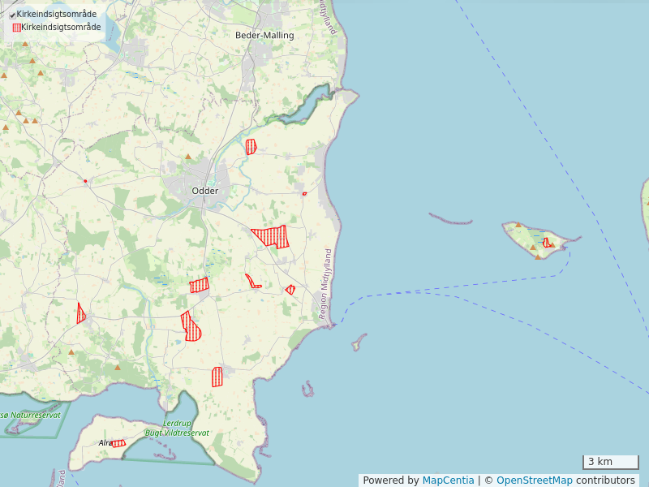Open the OpenStreetMap contributors link
Screen dimensions: 649x487
pos(565,481)
